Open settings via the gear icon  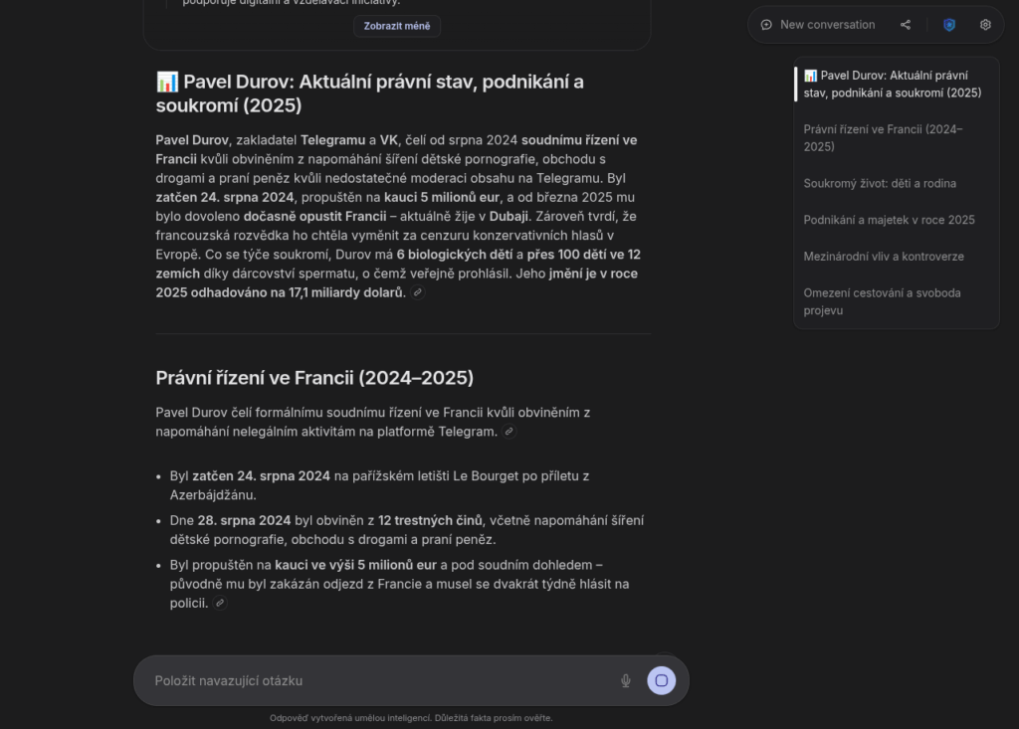click(x=985, y=25)
